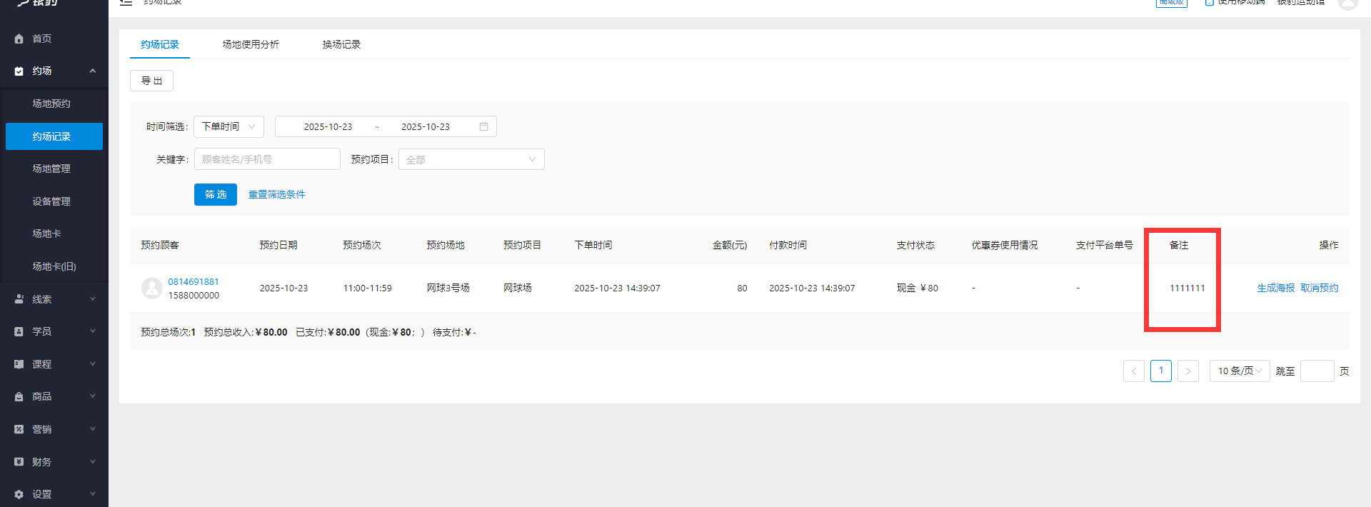The height and width of the screenshot is (507, 1371).
Task: Click the 预约顾客 column header
Action: [x=160, y=245]
